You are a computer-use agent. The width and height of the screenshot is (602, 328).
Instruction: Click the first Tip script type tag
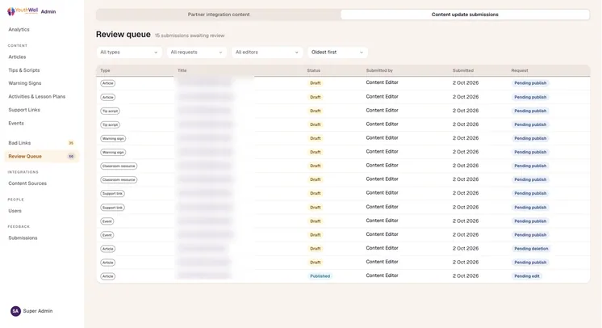coord(111,111)
